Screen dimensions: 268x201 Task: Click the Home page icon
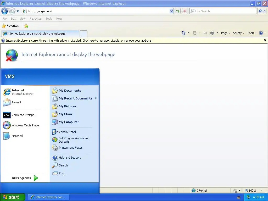[x=183, y=33]
